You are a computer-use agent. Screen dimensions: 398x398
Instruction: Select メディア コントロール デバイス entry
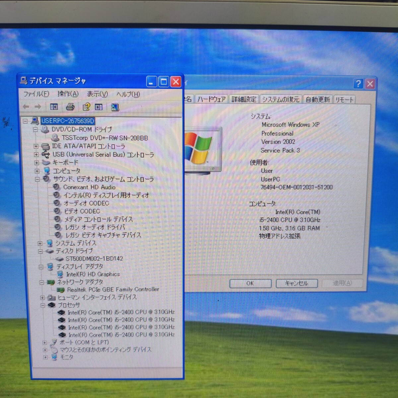(99, 219)
